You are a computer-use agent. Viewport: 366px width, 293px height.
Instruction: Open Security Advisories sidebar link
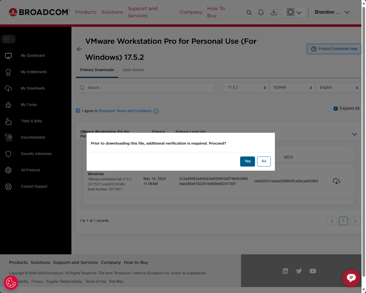pyautogui.click(x=36, y=154)
